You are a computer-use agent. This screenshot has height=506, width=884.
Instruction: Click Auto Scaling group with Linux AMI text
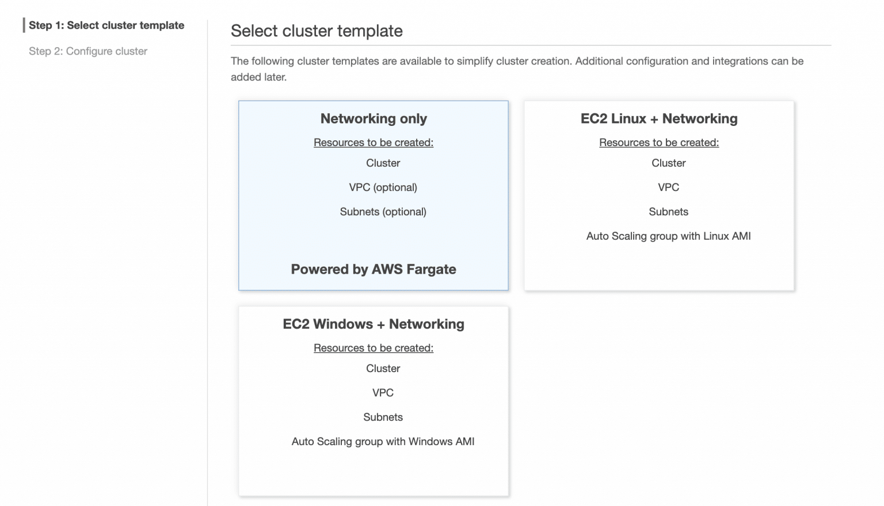(x=668, y=236)
